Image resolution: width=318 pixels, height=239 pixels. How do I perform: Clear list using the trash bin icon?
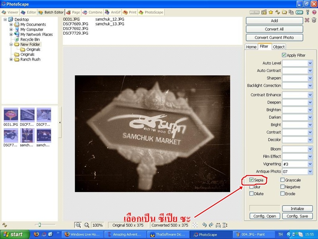[x=314, y=20]
